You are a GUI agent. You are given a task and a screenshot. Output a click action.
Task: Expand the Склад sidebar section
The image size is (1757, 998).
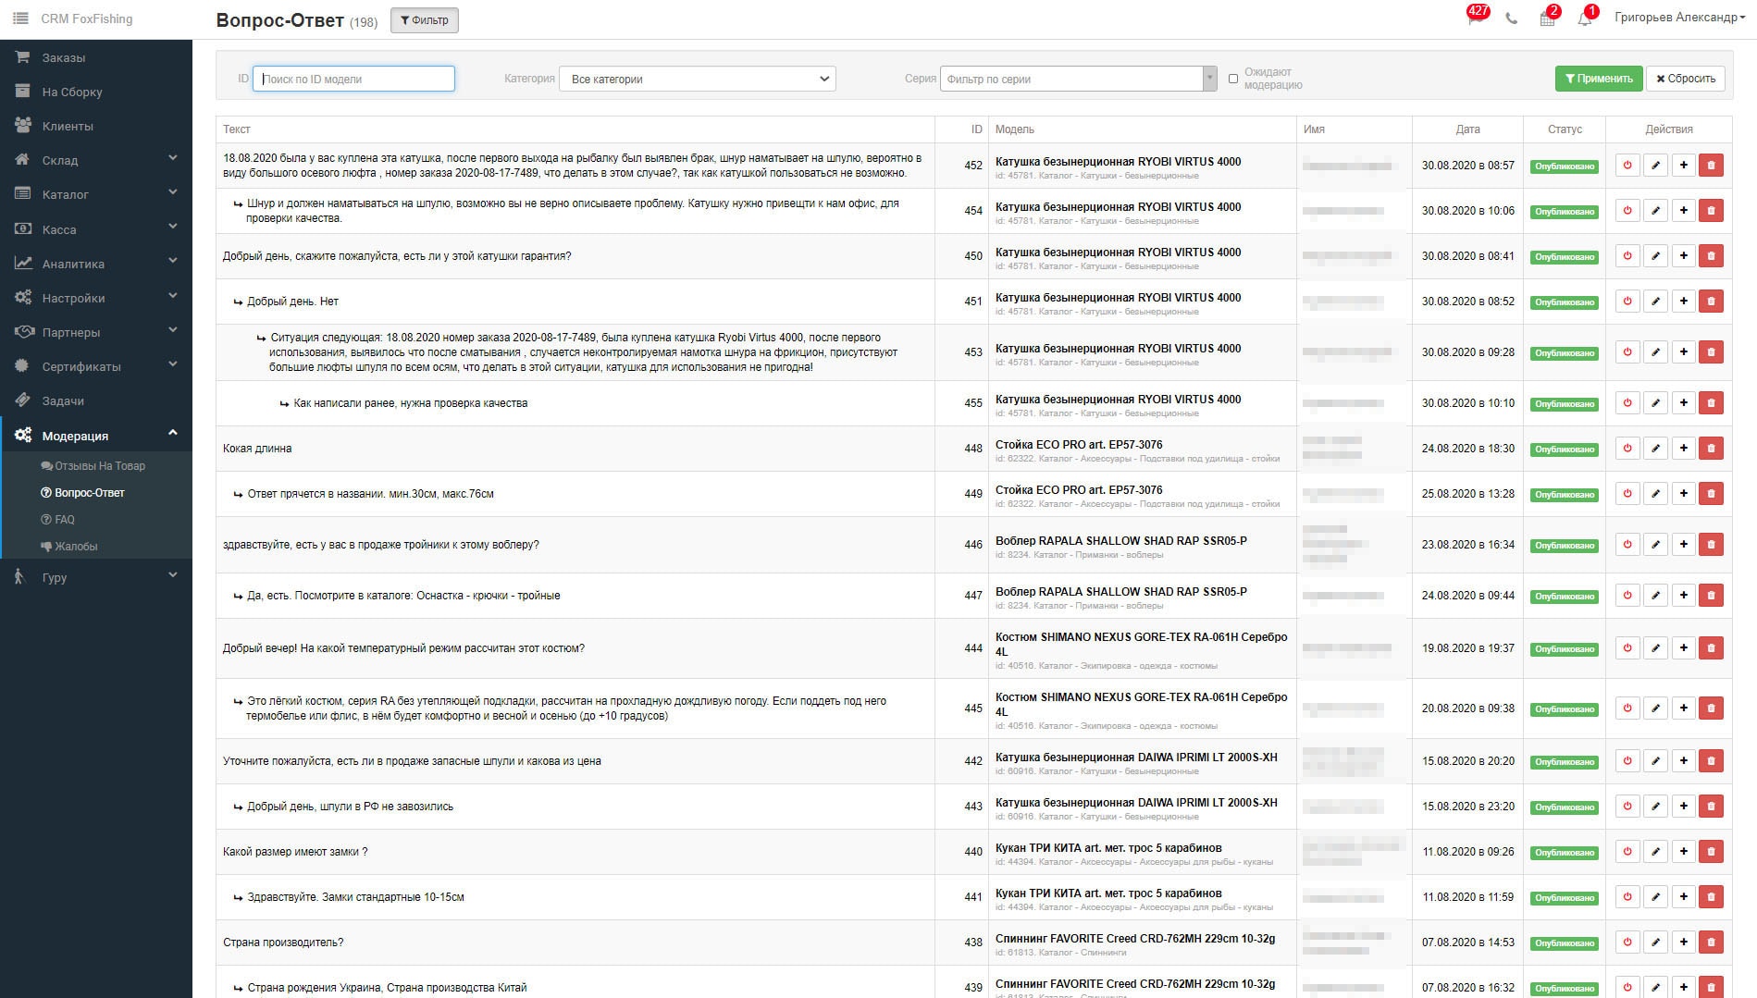(x=96, y=160)
